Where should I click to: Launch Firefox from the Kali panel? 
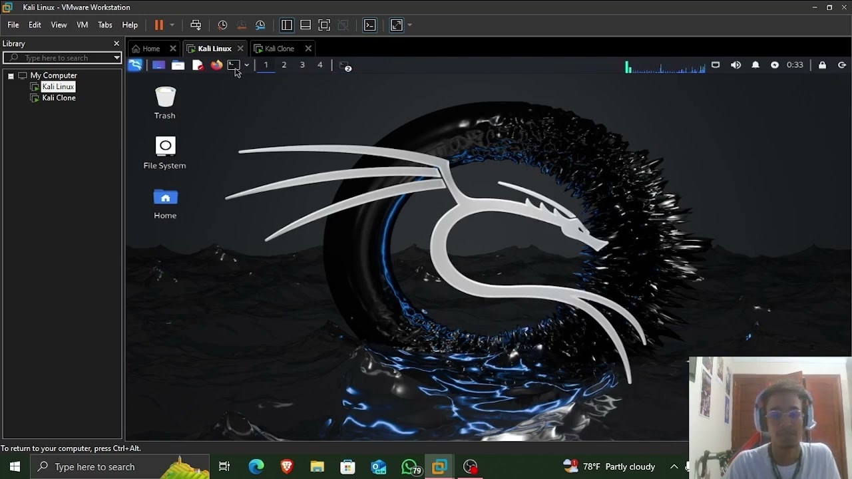216,65
